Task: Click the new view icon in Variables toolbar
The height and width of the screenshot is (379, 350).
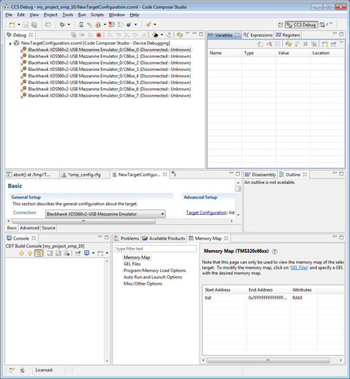Action: [325, 44]
